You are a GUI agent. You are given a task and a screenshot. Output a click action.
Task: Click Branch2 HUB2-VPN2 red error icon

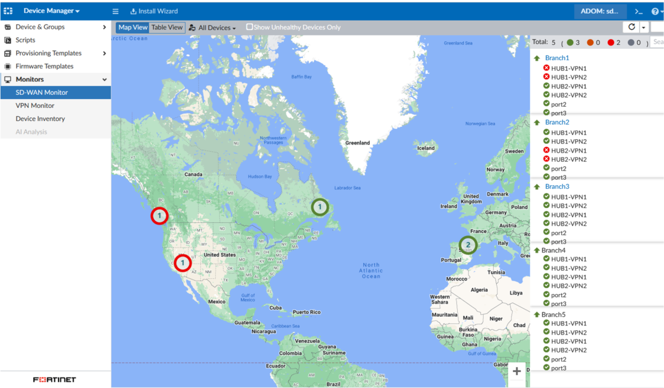546,159
